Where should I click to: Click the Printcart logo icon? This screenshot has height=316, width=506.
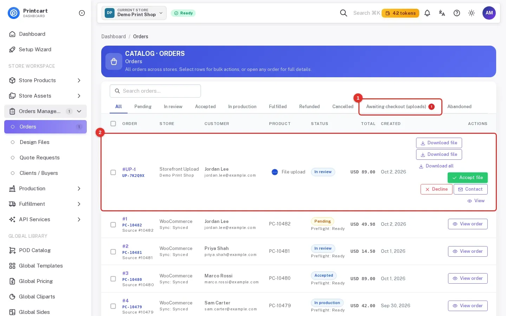coord(14,13)
